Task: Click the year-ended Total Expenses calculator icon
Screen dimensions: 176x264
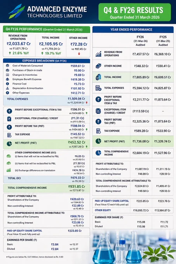Action: [98, 88]
